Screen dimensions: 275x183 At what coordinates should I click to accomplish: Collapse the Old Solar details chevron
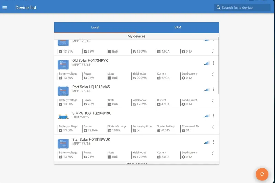coord(212,75)
